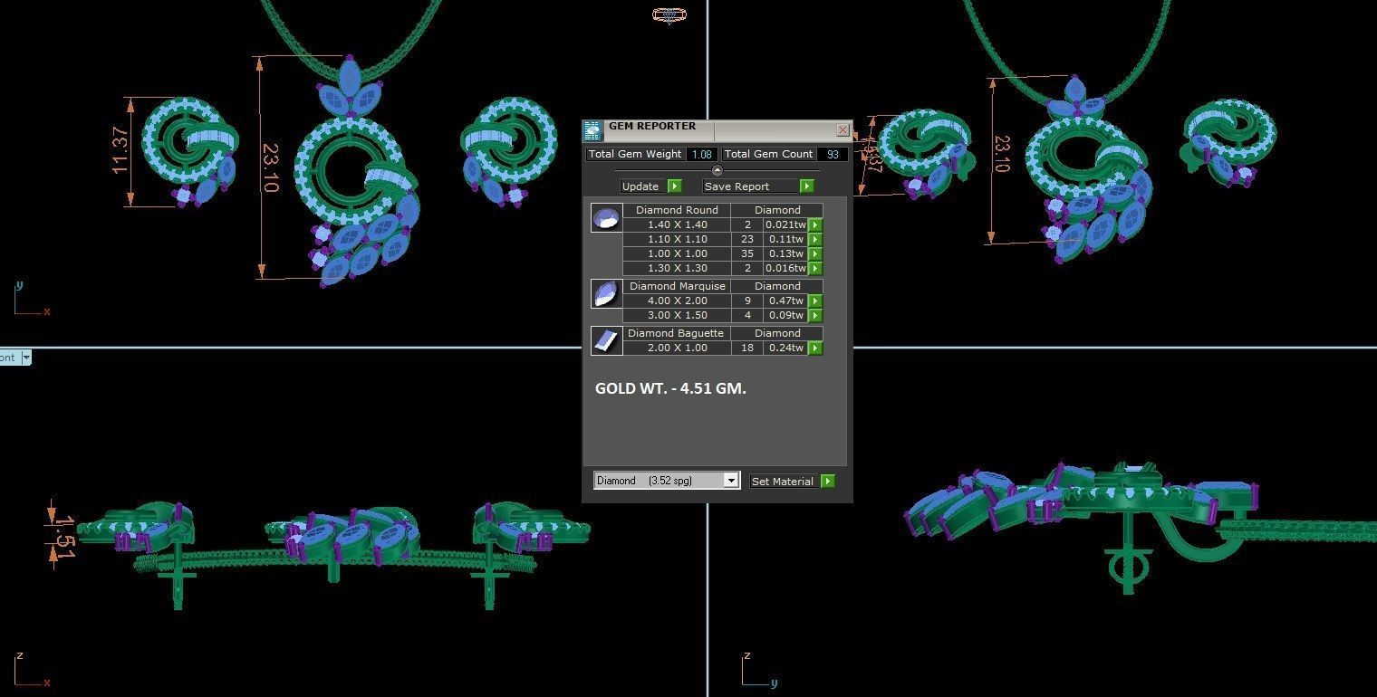Select the Diamond Marquise gem shape icon
Viewport: 1377px width, 697px height.
pos(606,293)
